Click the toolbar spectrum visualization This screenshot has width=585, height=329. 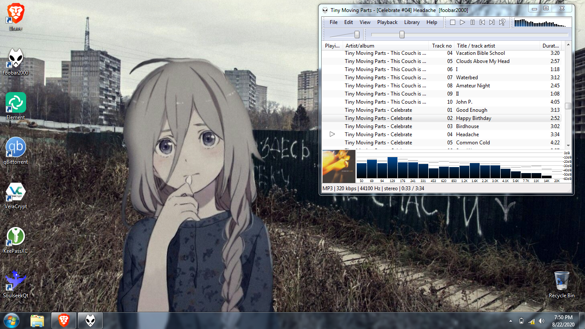543,22
